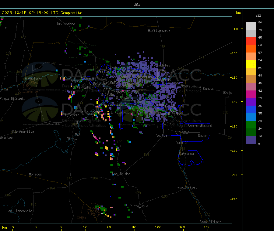This screenshot has width=274, height=231.
Task: Click the 'Lag.Llancanelo' map label
Action: pos(19,211)
